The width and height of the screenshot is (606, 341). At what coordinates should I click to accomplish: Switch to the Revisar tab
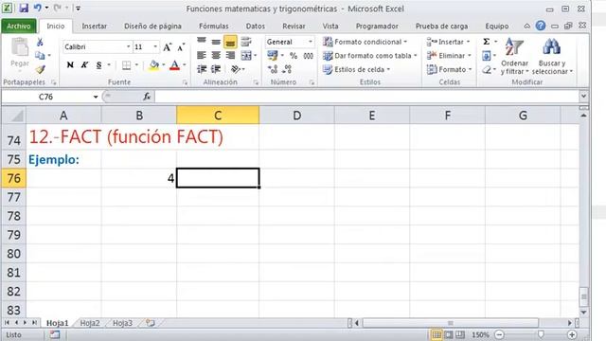[x=294, y=26]
